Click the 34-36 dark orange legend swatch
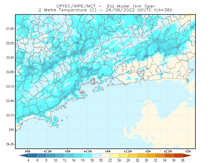211x163 pixels. (169, 156)
